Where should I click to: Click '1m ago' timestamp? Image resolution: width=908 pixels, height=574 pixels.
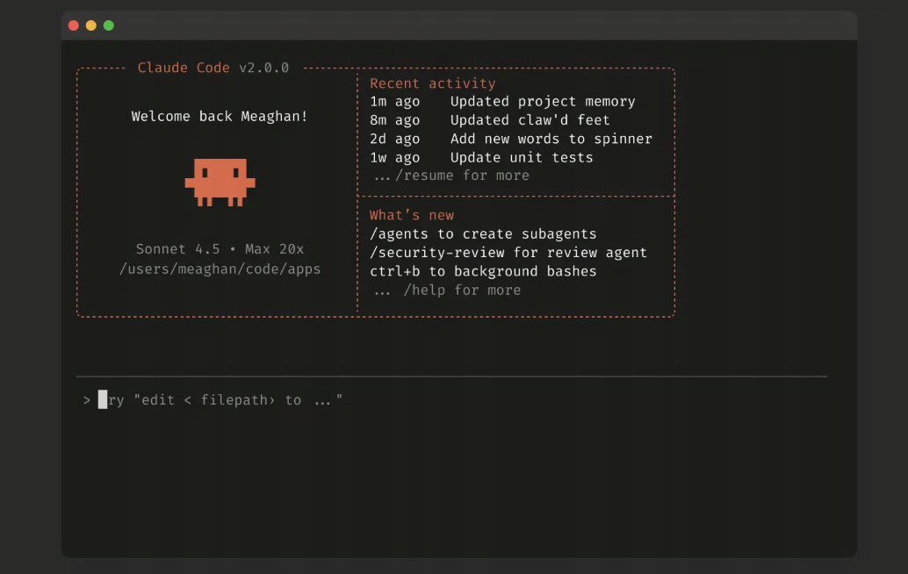point(395,102)
